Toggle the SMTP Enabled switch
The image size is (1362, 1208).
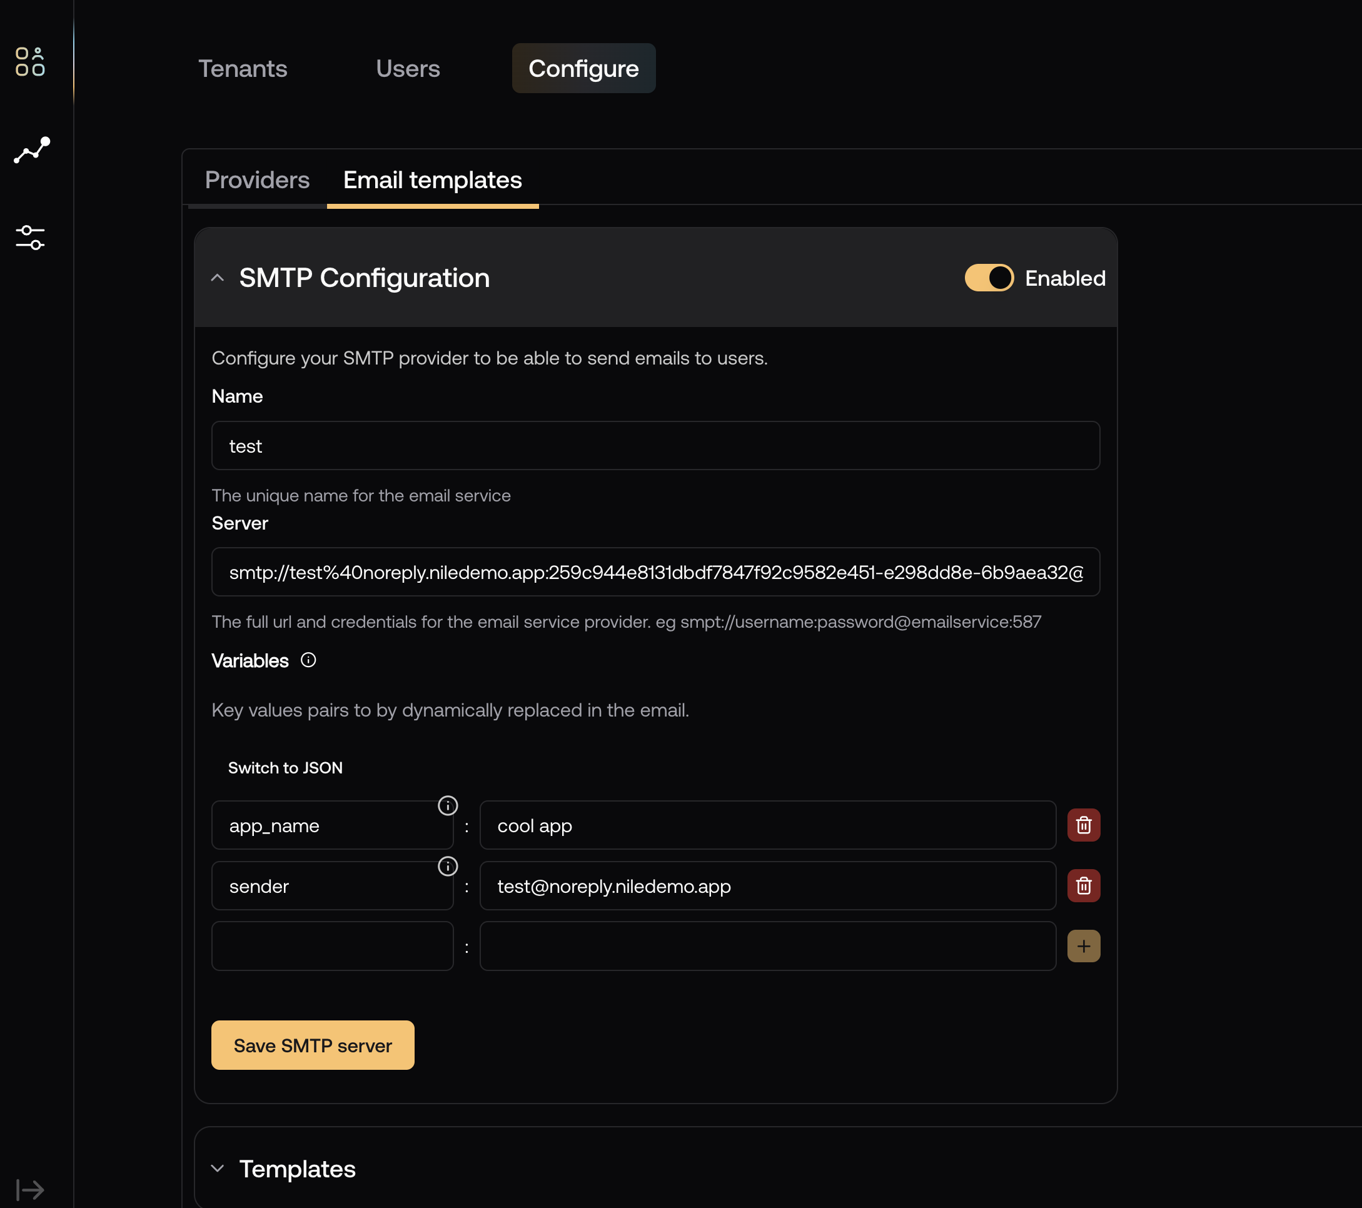pyautogui.click(x=989, y=278)
